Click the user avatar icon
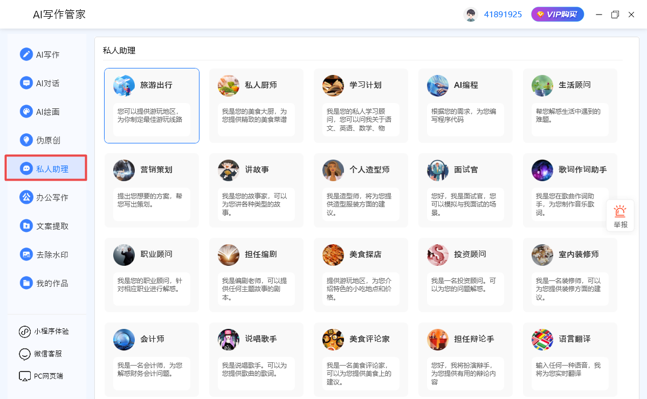 click(x=471, y=15)
